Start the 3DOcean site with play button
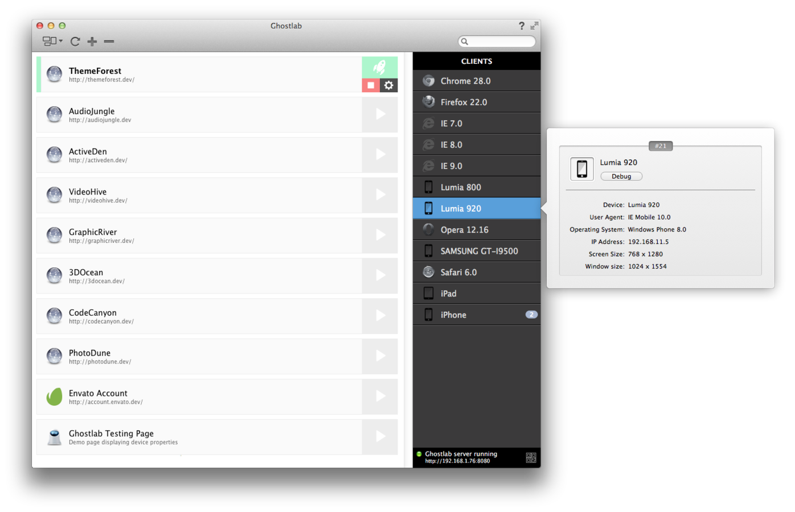The height and width of the screenshot is (512, 795). coord(380,276)
